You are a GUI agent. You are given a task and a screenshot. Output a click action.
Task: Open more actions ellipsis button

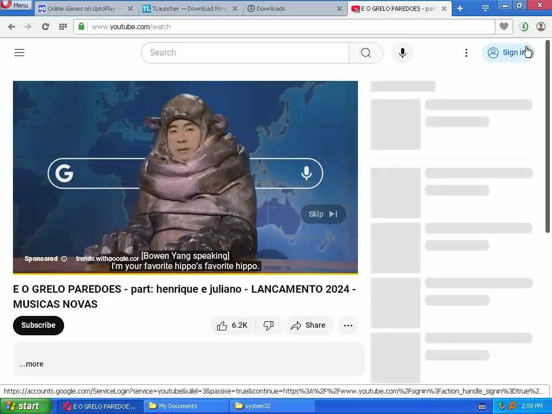click(348, 326)
